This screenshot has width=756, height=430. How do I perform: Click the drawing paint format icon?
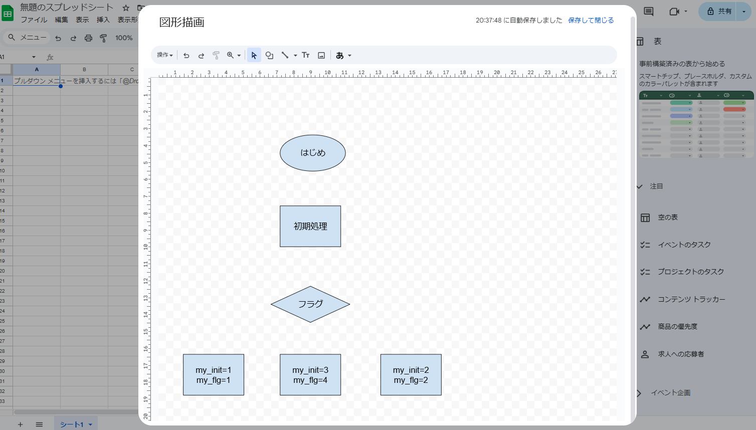click(x=216, y=56)
